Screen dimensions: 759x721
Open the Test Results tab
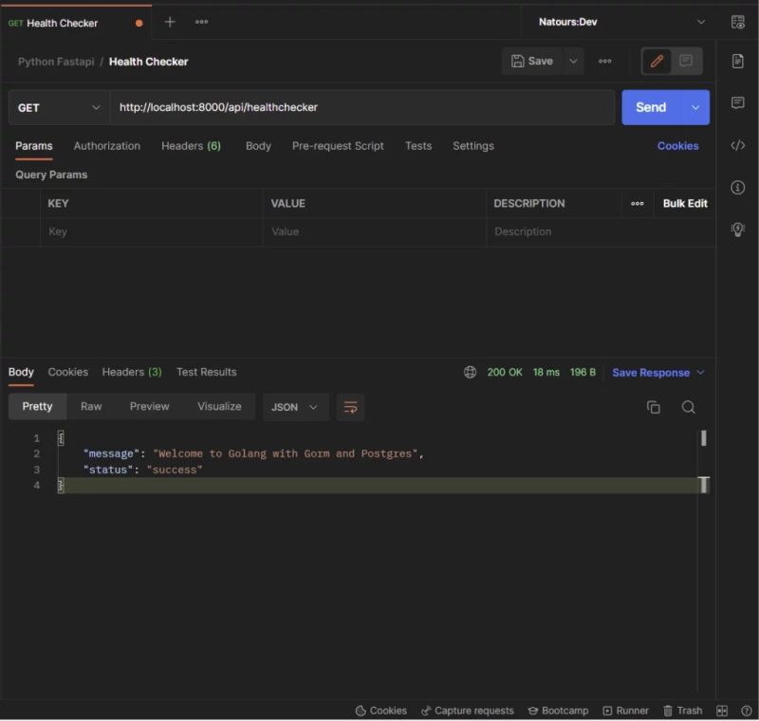pyautogui.click(x=206, y=372)
